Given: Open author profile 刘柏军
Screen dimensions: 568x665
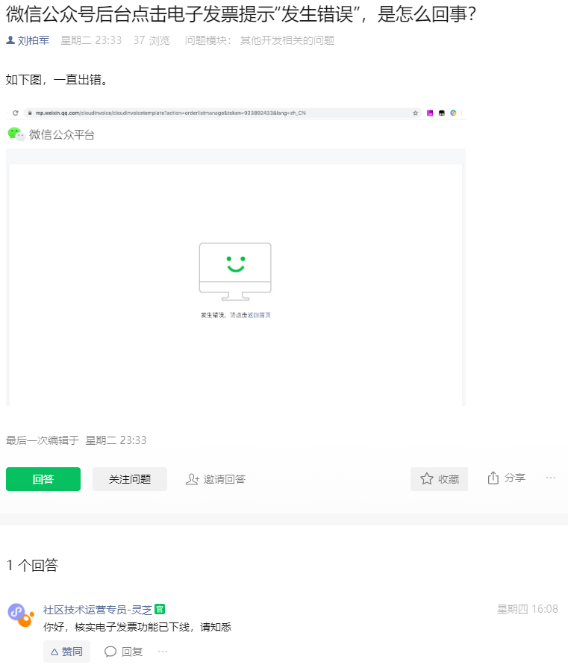Looking at the screenshot, I should [34, 40].
